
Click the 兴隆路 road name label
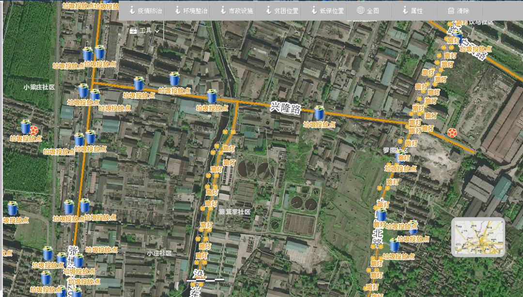(x=285, y=108)
